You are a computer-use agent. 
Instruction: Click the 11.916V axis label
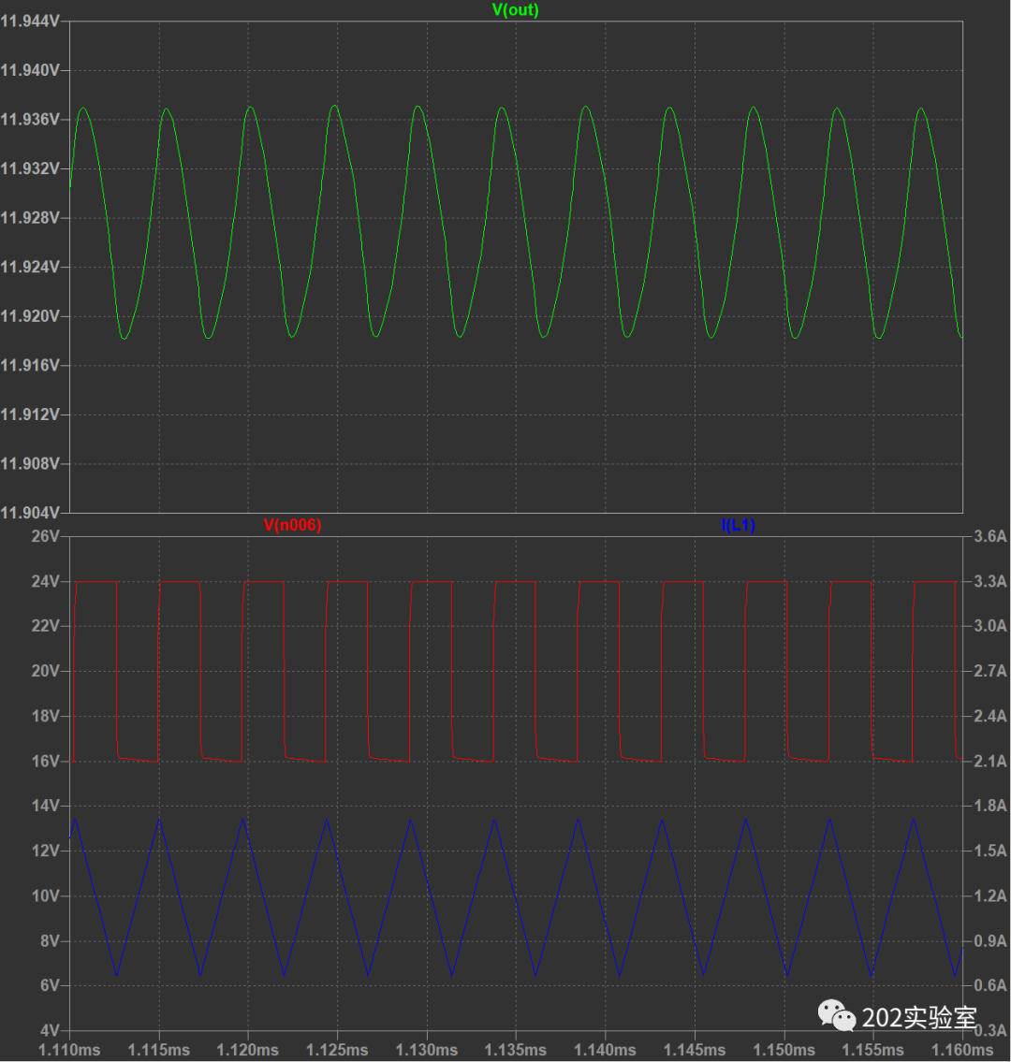(30, 365)
